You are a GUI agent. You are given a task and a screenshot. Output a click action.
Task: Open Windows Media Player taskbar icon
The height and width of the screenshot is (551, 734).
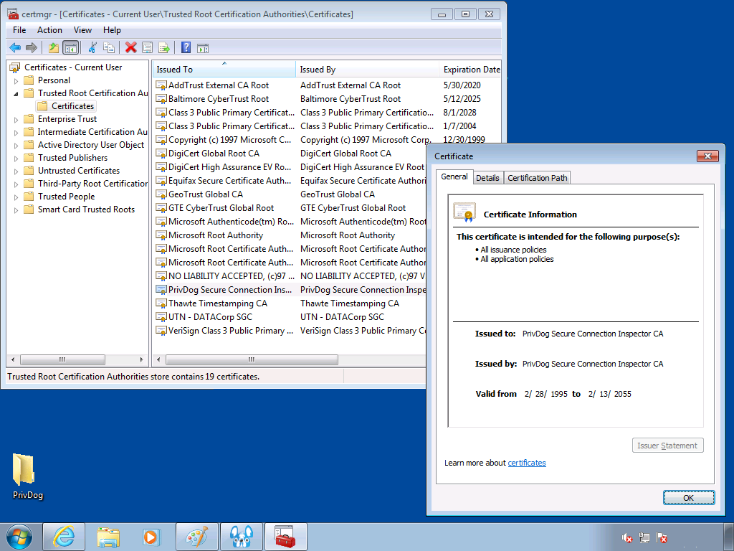152,537
